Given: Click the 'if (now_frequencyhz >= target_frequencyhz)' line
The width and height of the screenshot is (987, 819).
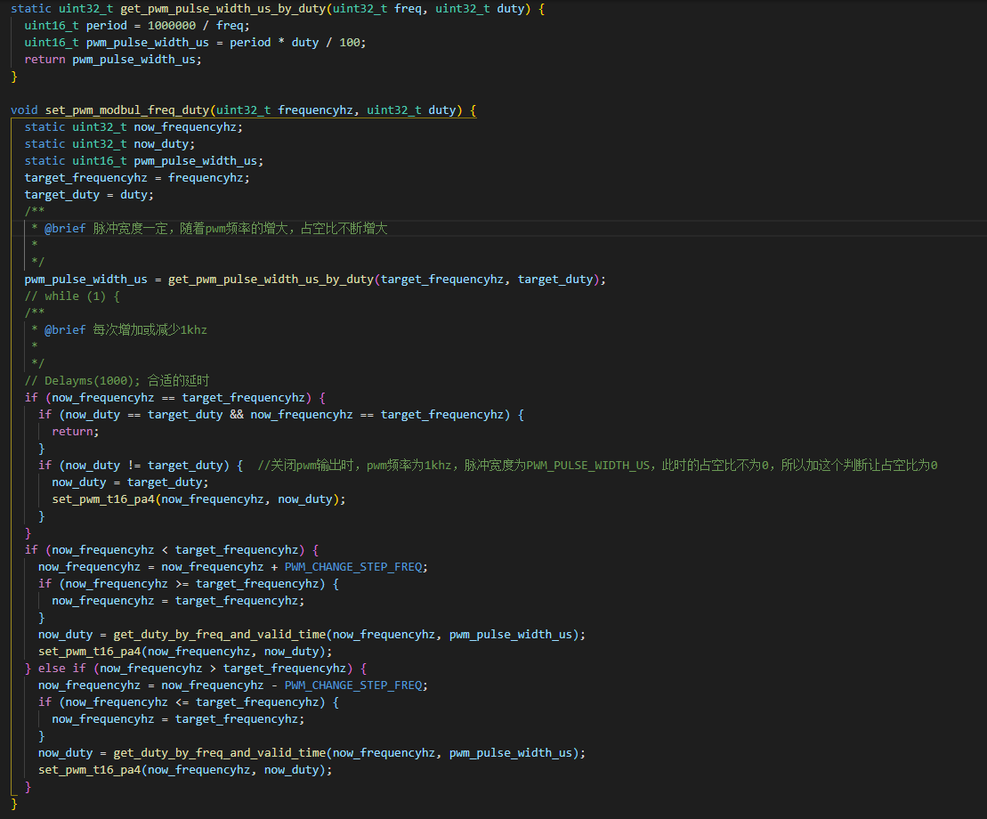Looking at the screenshot, I should (x=188, y=584).
